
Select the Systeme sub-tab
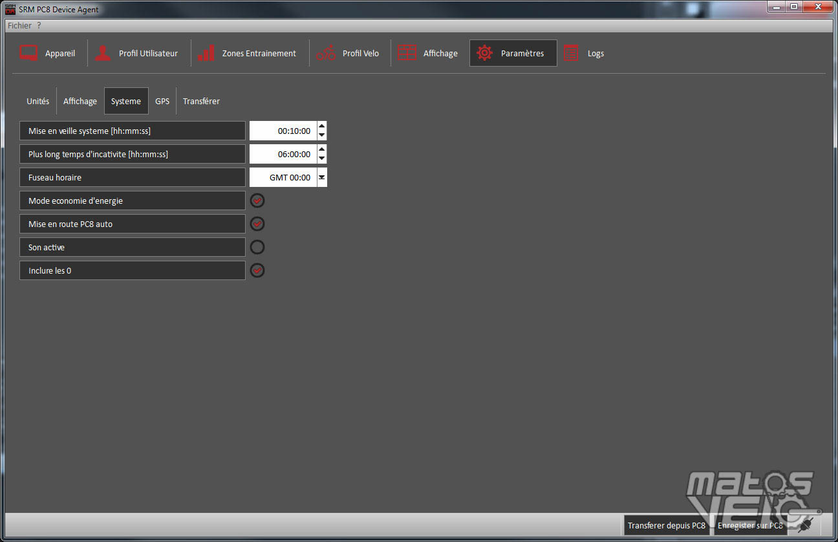point(126,101)
